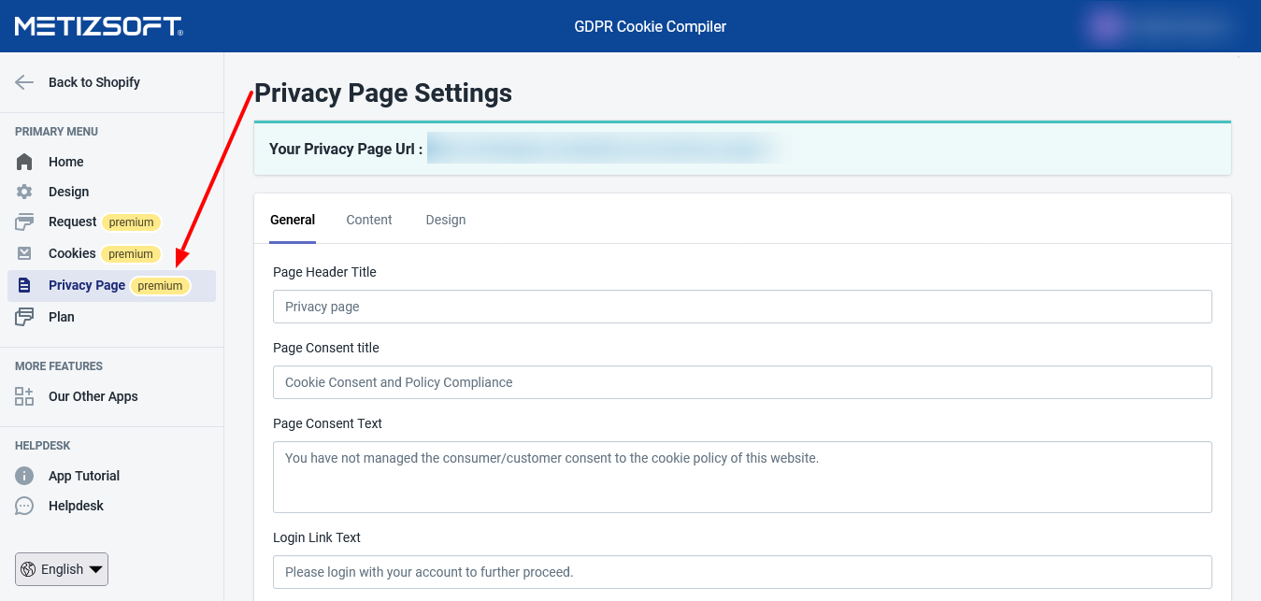Click the Plan sidebar icon
The width and height of the screenshot is (1261, 601).
24,317
